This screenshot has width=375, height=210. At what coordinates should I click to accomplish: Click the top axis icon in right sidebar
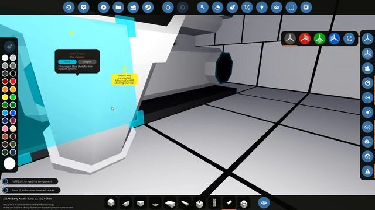coord(367,38)
